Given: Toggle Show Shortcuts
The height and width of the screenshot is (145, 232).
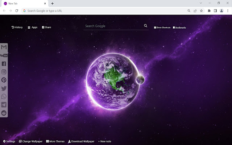Looking at the screenshot, I should point(162,28).
